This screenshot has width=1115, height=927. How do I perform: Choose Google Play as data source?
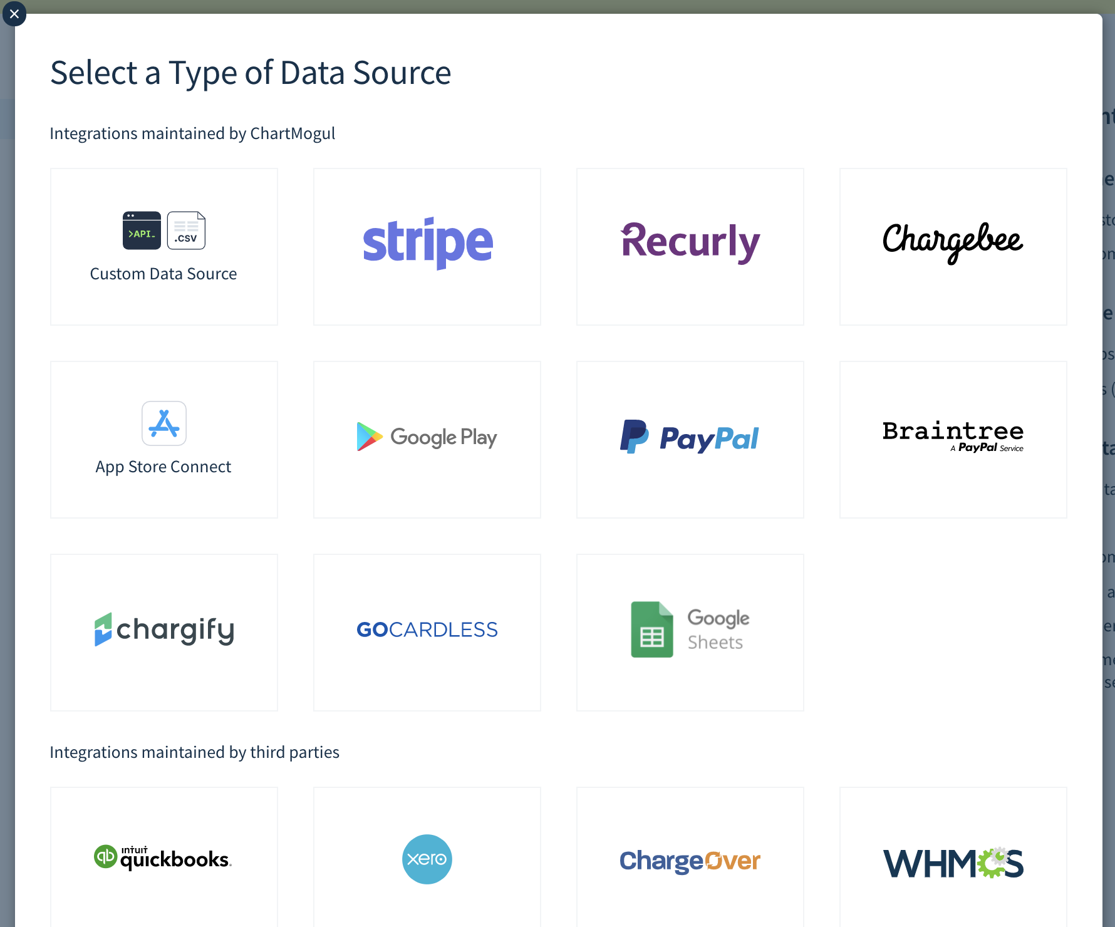tap(427, 440)
